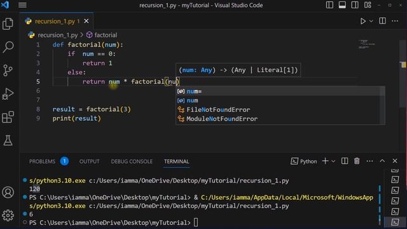Toggle the primary side bar layout icon

(x=329, y=5)
